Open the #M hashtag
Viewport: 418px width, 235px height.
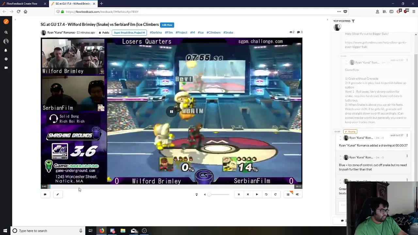tap(192, 33)
